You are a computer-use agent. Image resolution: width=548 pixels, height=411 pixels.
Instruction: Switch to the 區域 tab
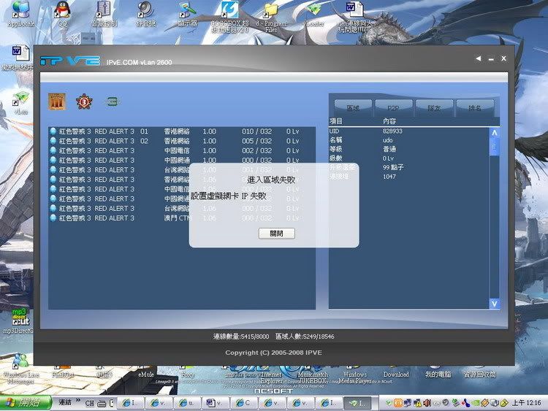(x=352, y=107)
